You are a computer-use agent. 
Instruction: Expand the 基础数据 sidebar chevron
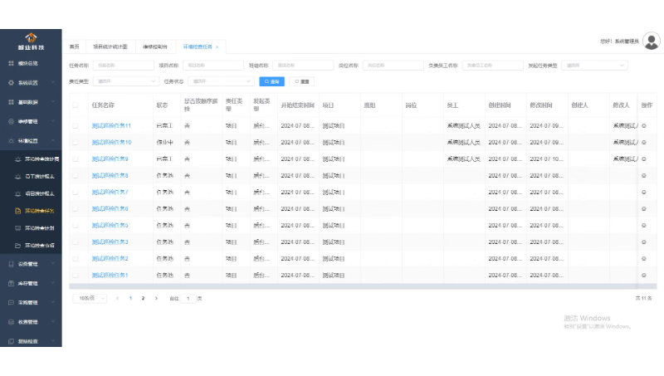coord(53,102)
